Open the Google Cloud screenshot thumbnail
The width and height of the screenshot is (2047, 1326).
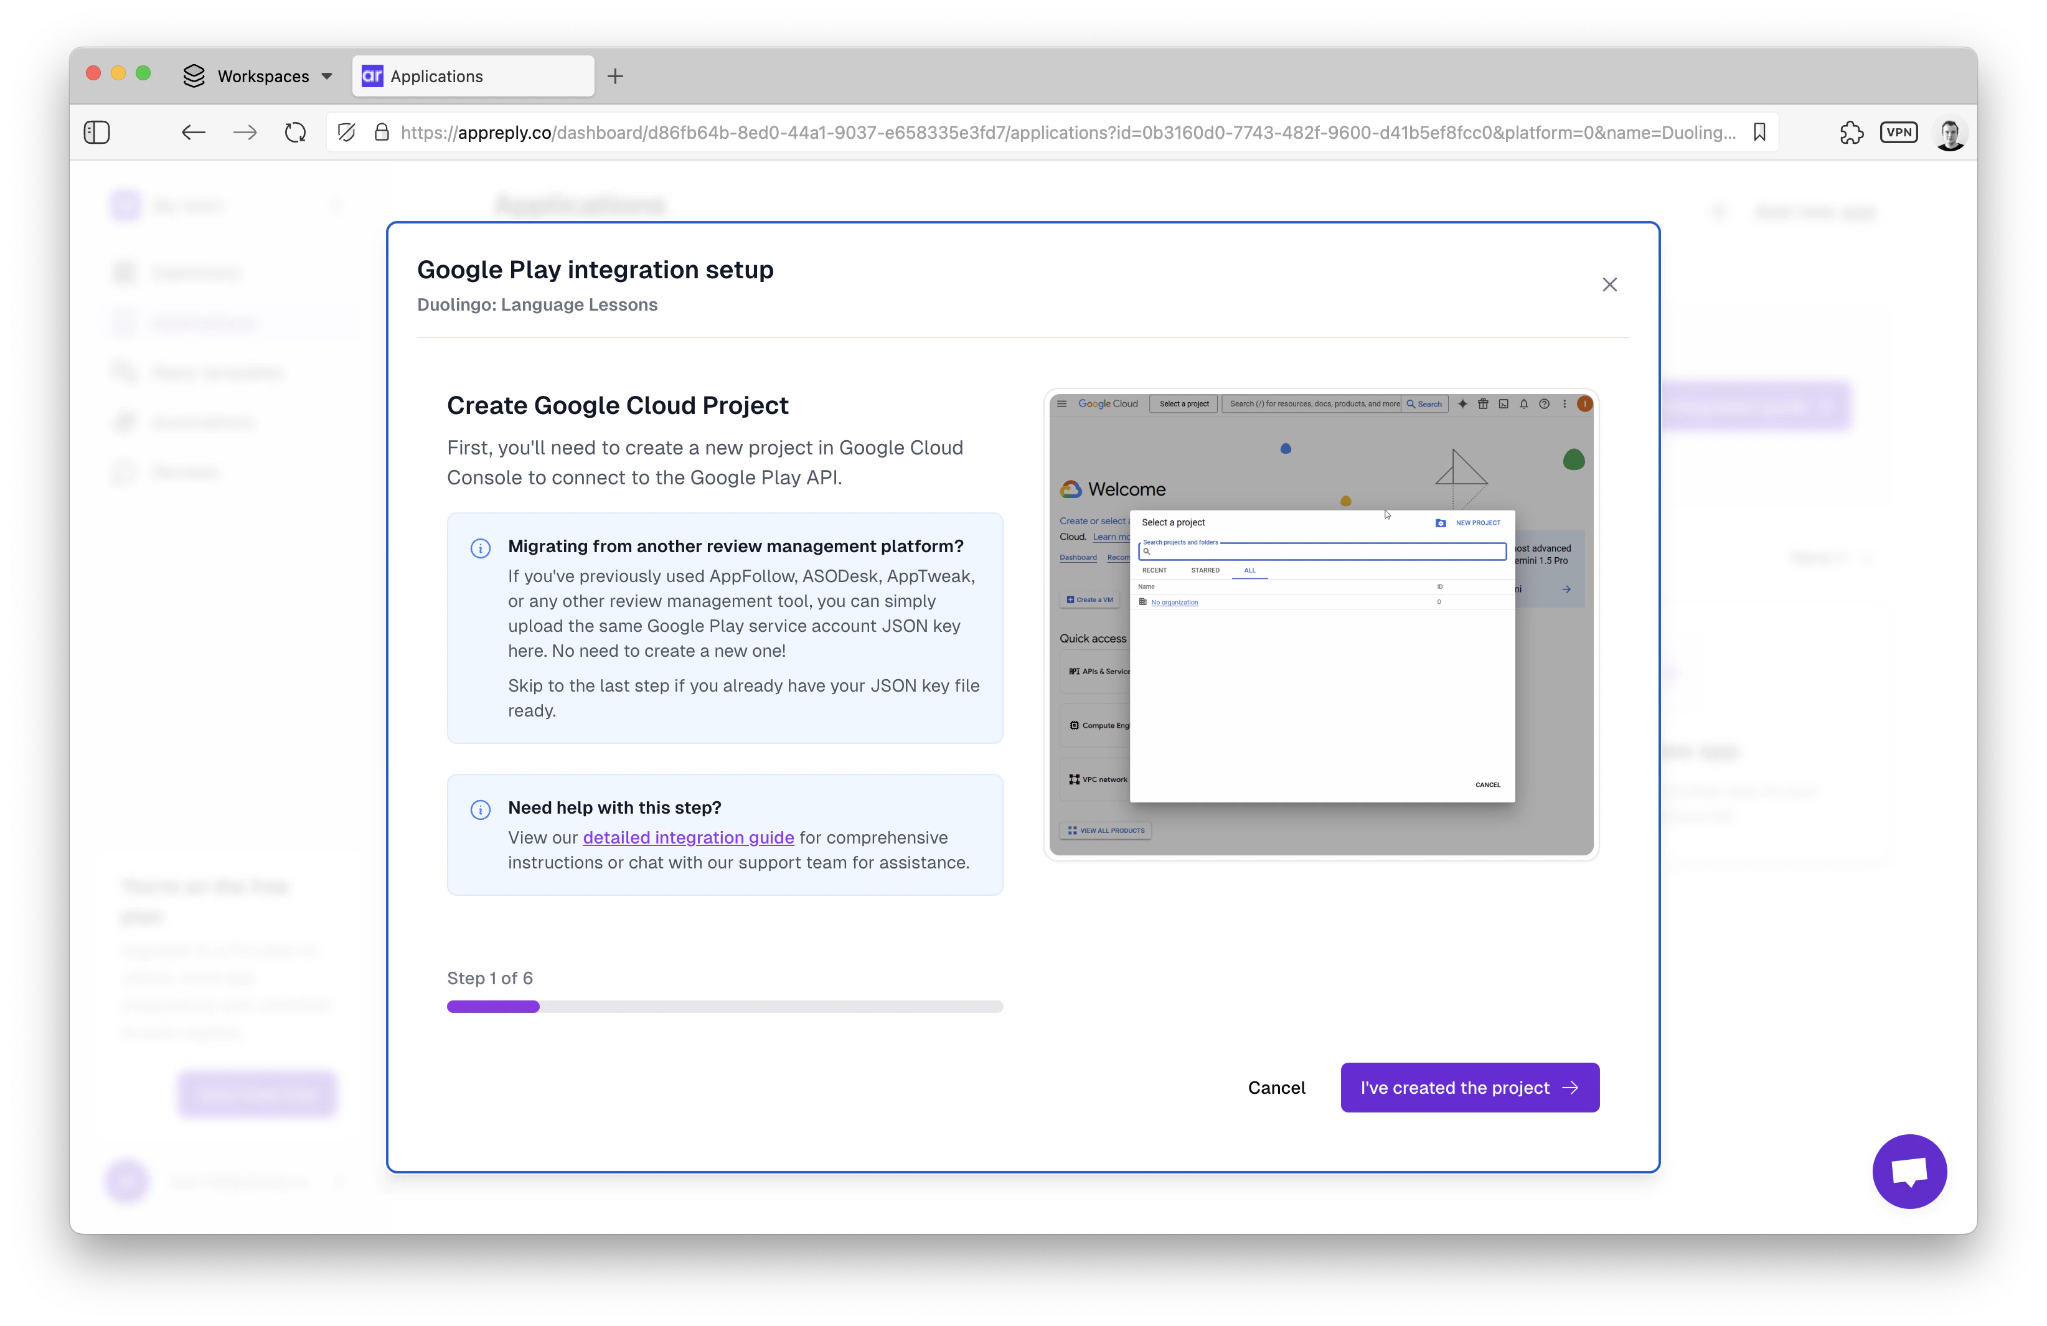tap(1321, 624)
